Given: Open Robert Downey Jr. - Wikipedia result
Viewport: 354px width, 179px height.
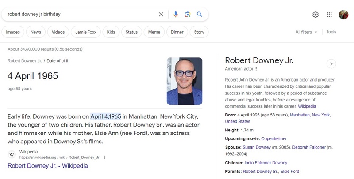Looking at the screenshot, I should coord(47,166).
